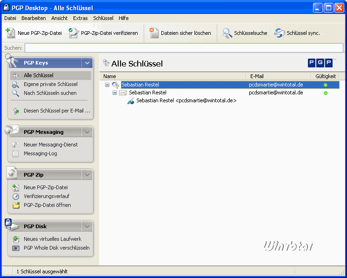
Task: Click the PGP-Zip-Datei öffnen folder icon
Action: click(x=16, y=205)
